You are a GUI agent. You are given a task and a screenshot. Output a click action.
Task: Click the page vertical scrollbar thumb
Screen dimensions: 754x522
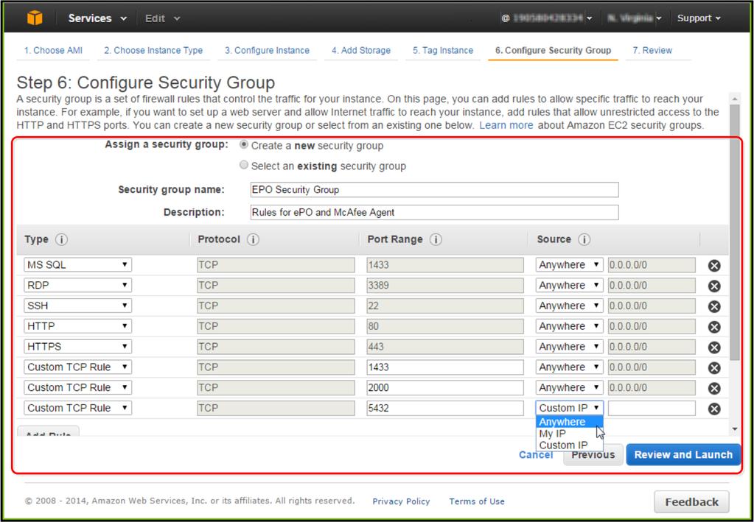coord(734,233)
